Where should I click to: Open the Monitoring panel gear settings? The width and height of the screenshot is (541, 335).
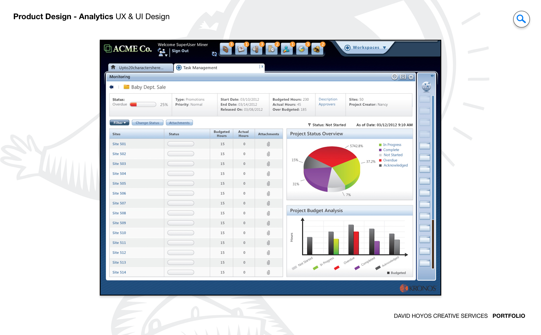coord(411,77)
